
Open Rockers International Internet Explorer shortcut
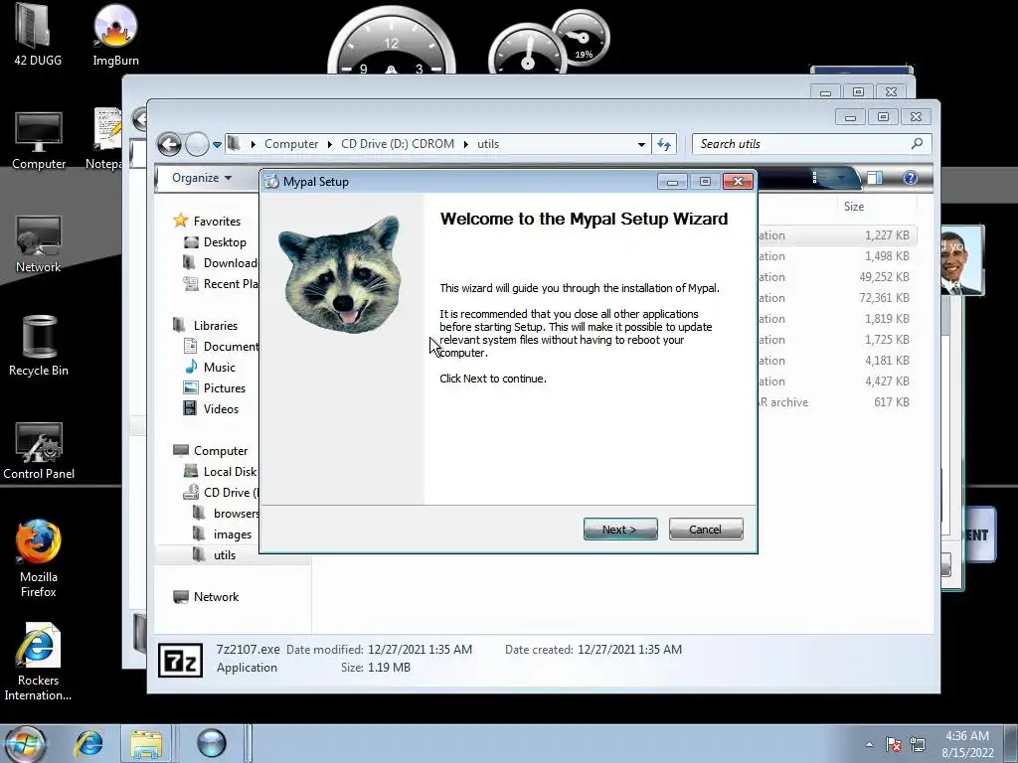pyautogui.click(x=39, y=662)
